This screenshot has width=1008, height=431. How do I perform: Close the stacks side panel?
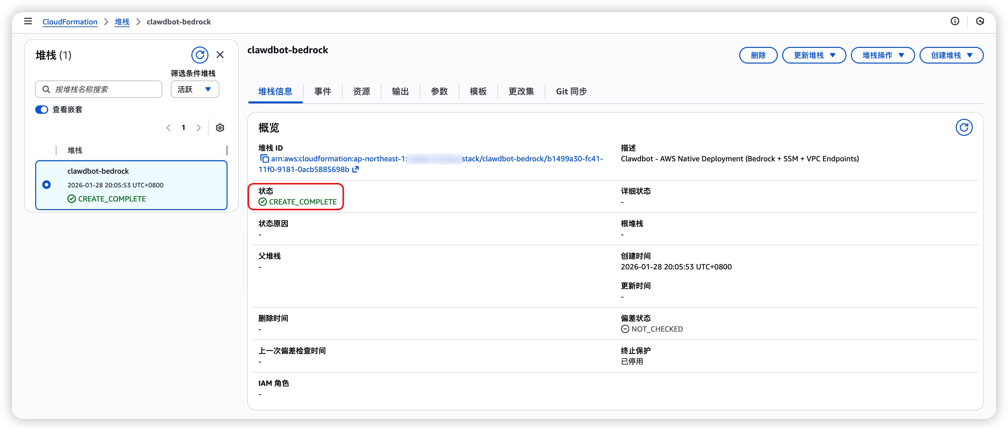tap(220, 55)
